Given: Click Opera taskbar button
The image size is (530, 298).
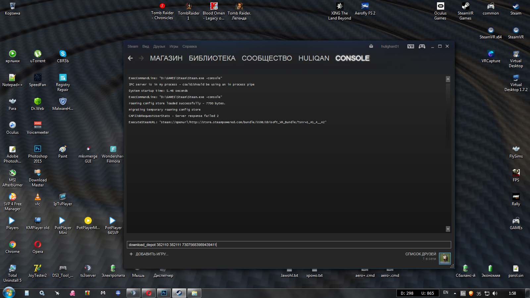Looking at the screenshot, I should (149, 293).
